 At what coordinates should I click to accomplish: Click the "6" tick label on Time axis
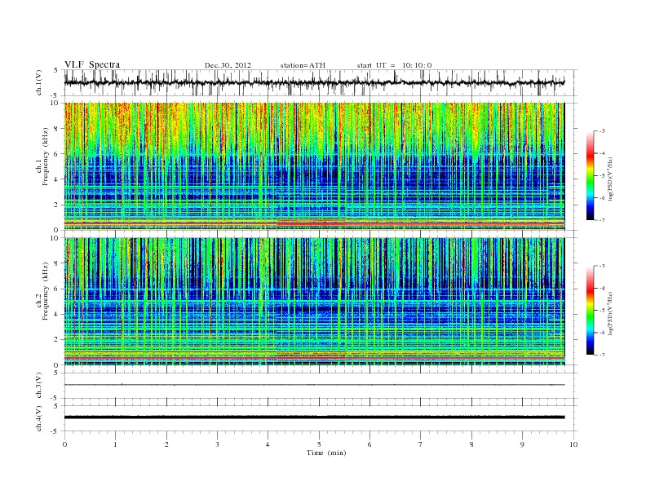point(369,444)
